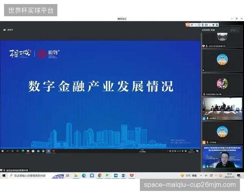Select the fourth participant tile showing meeting room
Viewport: 244px width, 195px height.
[222, 109]
